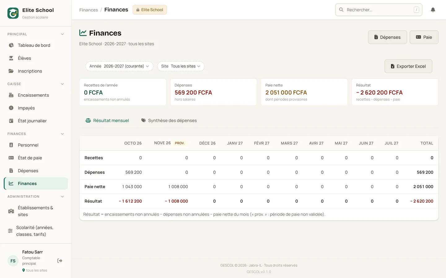Click the Élèves student icon
446x278 pixels.
[11, 58]
